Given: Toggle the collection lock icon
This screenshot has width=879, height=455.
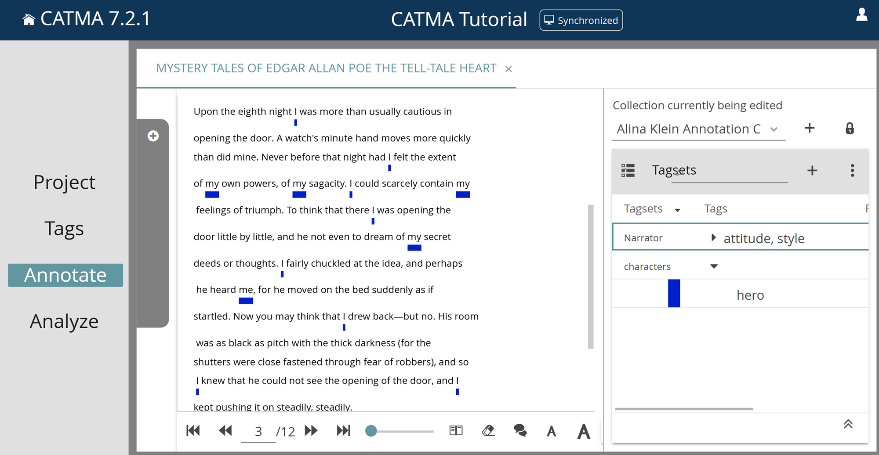Looking at the screenshot, I should (x=850, y=129).
